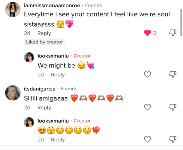
Task: Open the itsdanigarcia username link
Action: coord(40,89)
